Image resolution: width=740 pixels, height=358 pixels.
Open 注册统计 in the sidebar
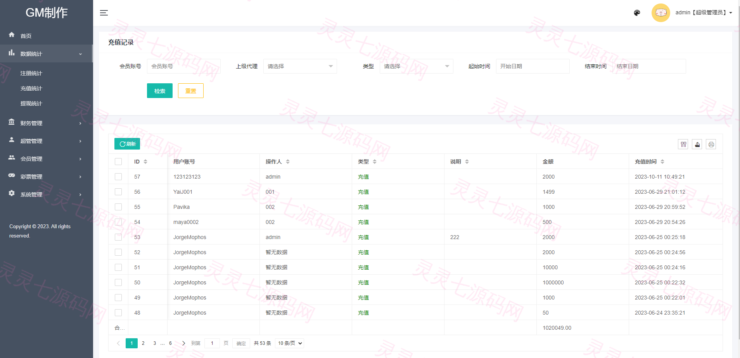click(x=31, y=73)
